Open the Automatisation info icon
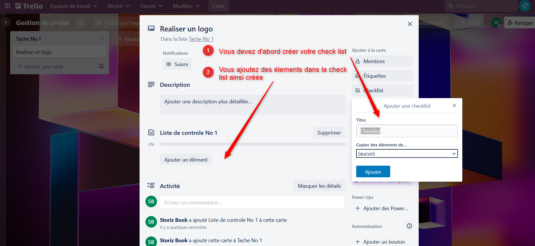 click(x=409, y=226)
